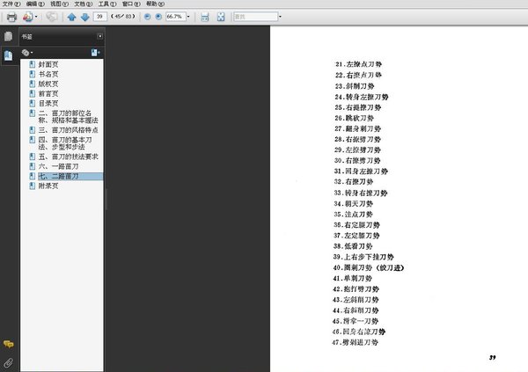This screenshot has width=528, height=372.
Task: Open the Comments panel icon at bottom-left
Action: tap(9, 344)
